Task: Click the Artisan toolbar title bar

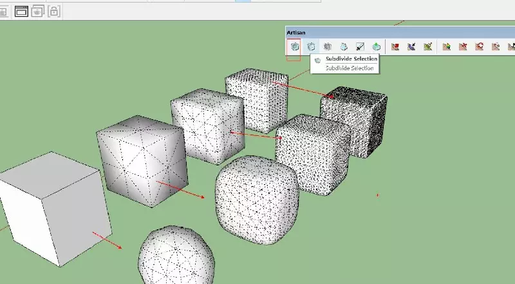Action: coord(400,33)
